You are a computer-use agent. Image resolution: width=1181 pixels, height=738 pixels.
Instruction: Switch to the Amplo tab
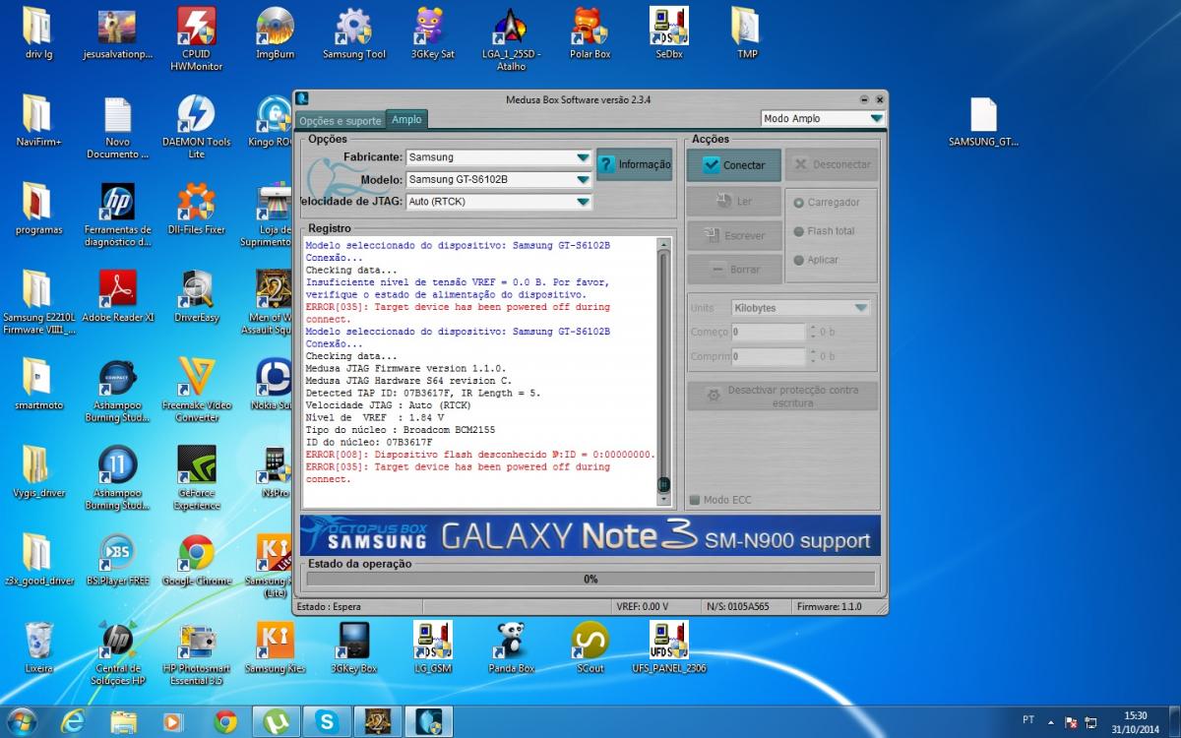click(x=406, y=119)
